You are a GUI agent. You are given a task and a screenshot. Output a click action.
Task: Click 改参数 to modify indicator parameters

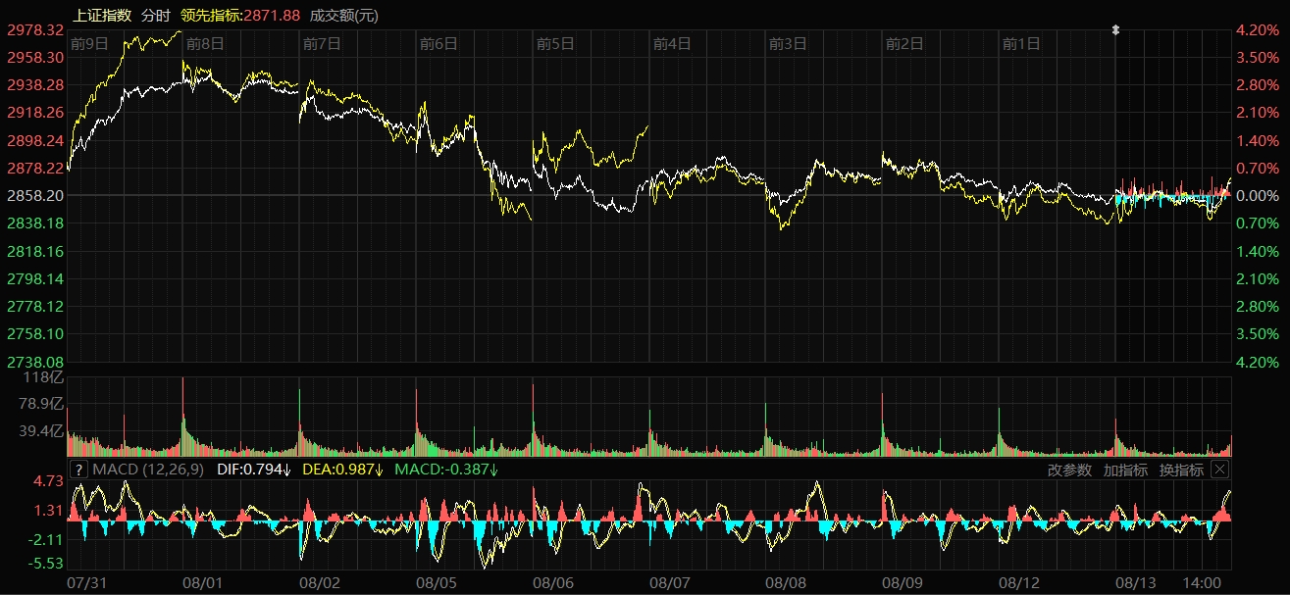[1069, 470]
